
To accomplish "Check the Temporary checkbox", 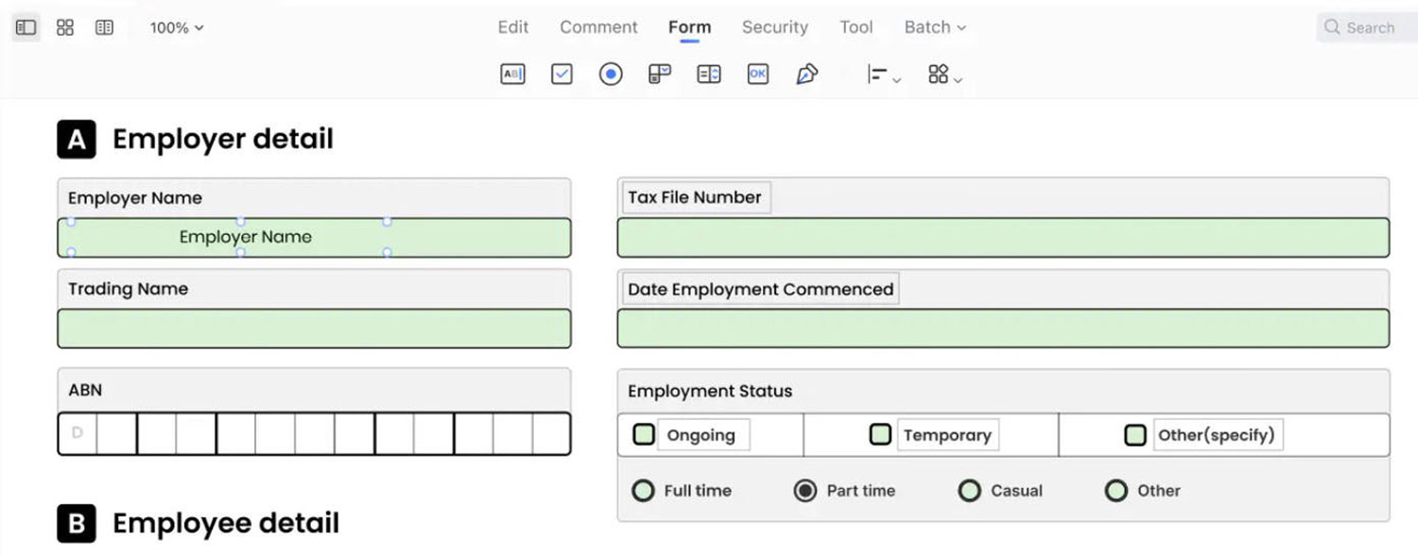I will 880,434.
